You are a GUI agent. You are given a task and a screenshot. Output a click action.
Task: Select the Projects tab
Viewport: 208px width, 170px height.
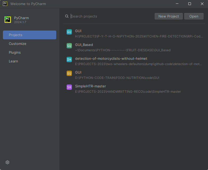coord(30,35)
